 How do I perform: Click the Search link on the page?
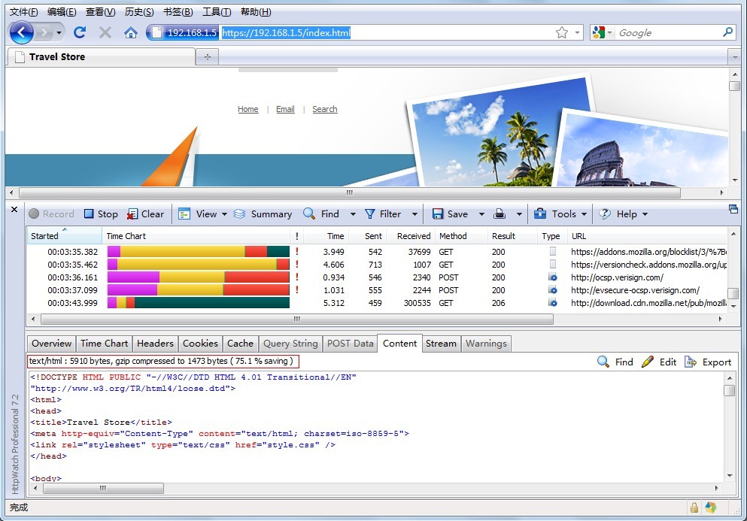coord(324,109)
